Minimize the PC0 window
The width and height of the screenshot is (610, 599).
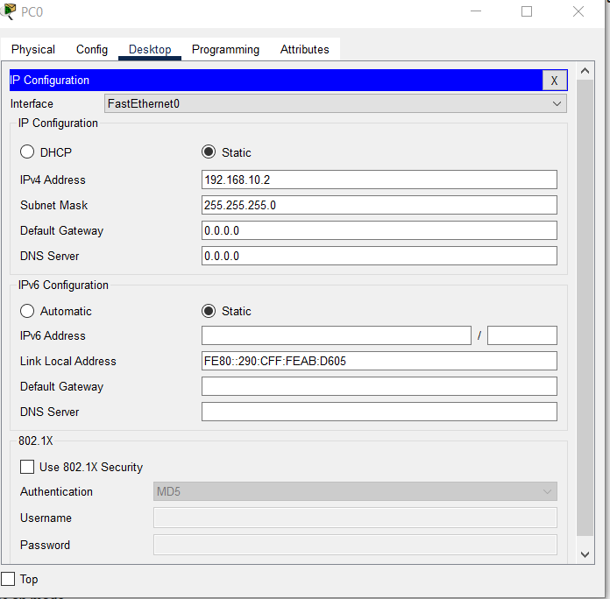coord(476,11)
